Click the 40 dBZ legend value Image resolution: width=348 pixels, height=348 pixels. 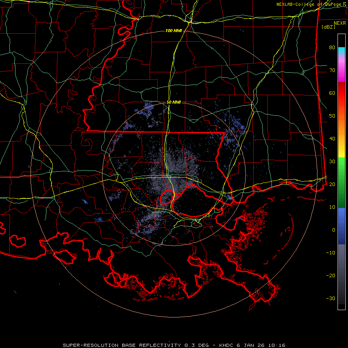pos(332,139)
